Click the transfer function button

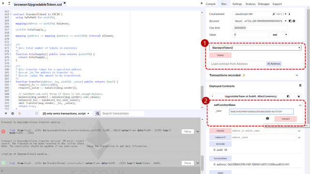220,131
